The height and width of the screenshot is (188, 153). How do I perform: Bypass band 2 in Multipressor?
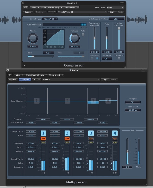[x=67, y=139]
